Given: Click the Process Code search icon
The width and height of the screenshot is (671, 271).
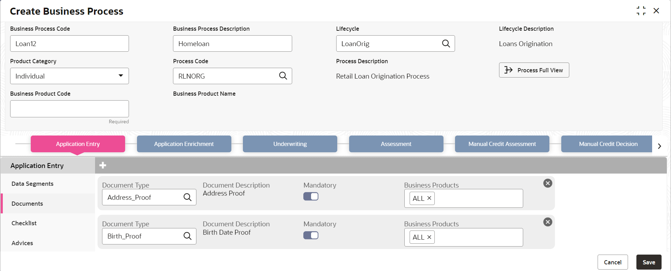Looking at the screenshot, I should pos(283,76).
